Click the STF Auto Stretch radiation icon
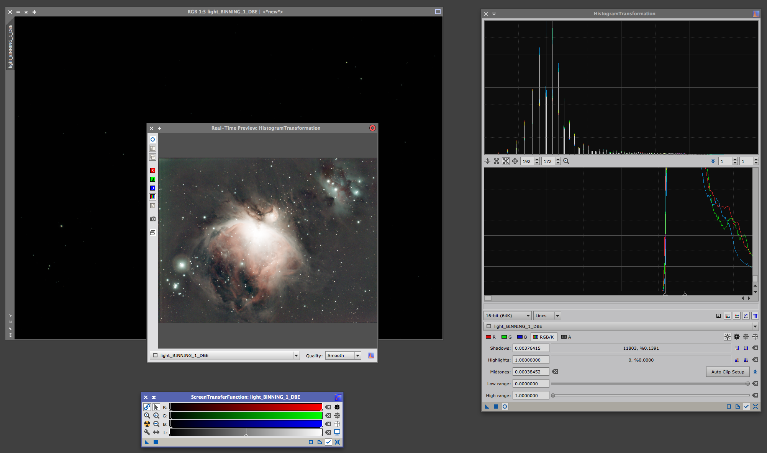 pyautogui.click(x=147, y=424)
